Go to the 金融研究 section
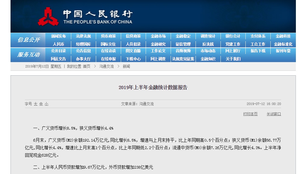The image size is (307, 174). (x=158, y=44)
